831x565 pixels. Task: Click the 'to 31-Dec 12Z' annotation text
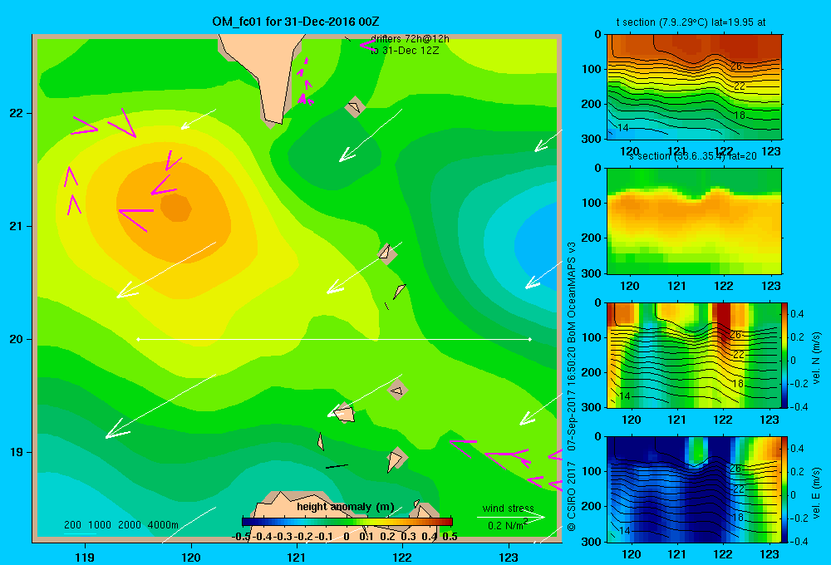(x=405, y=51)
